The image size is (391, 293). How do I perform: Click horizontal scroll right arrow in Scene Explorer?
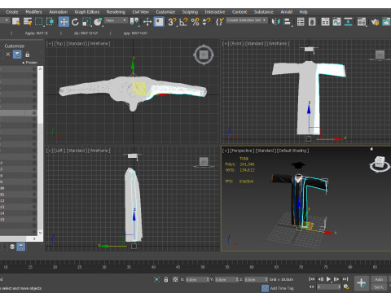pos(34,238)
